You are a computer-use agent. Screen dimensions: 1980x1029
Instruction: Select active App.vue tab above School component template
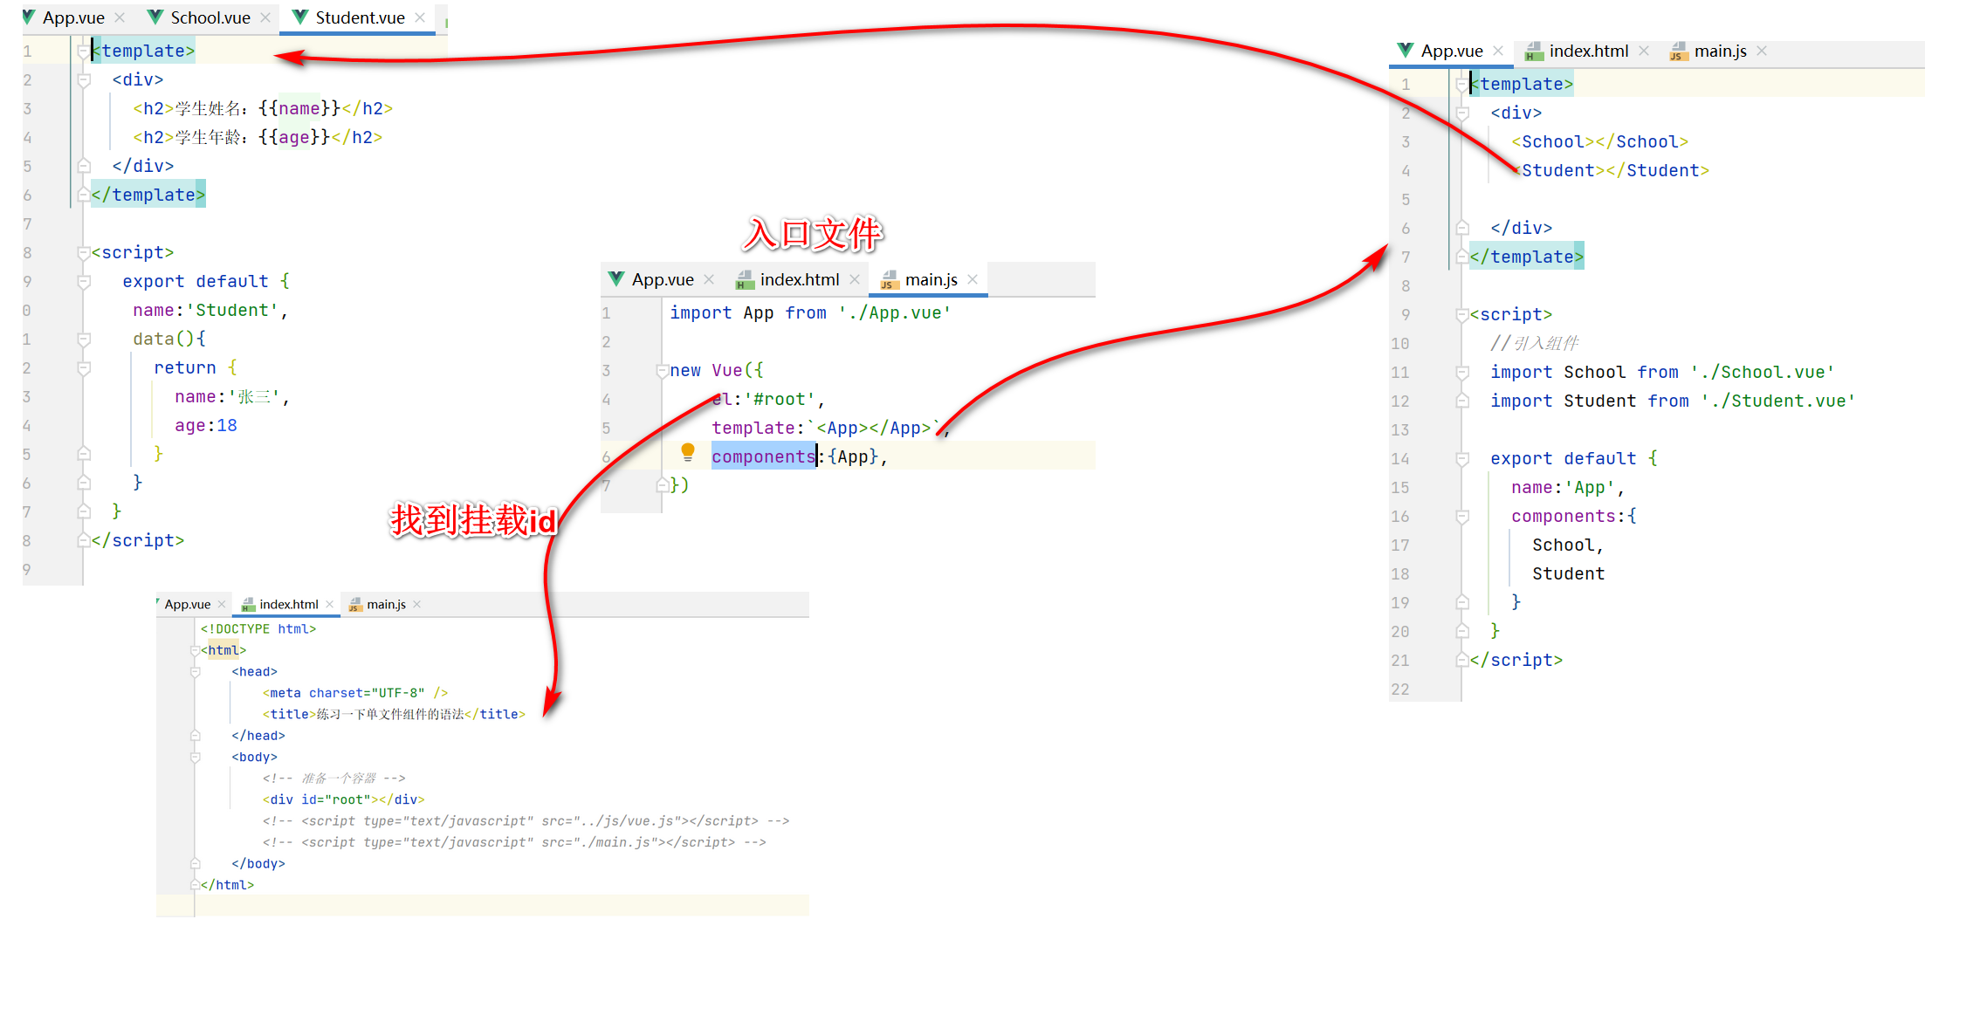(x=1451, y=51)
